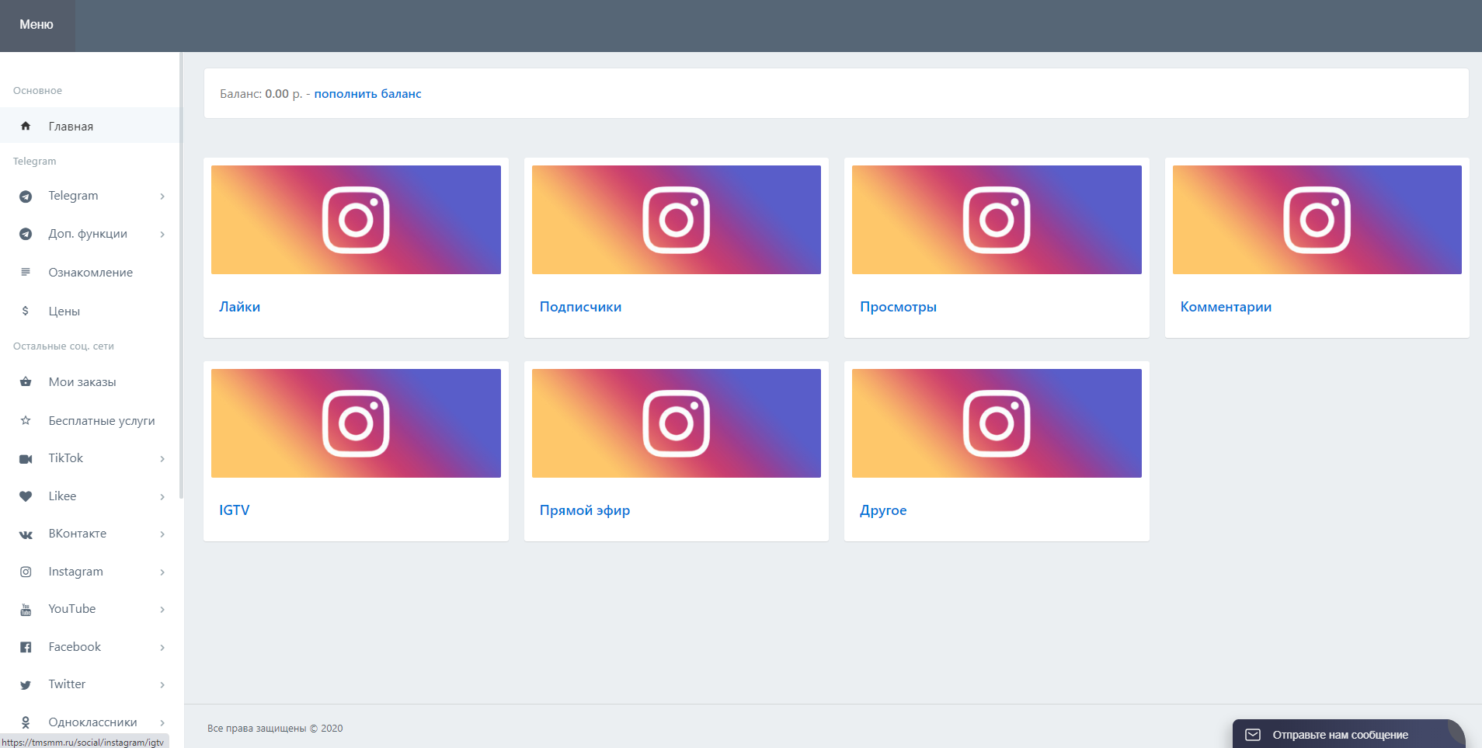Open the Комментарии service link

1226,307
